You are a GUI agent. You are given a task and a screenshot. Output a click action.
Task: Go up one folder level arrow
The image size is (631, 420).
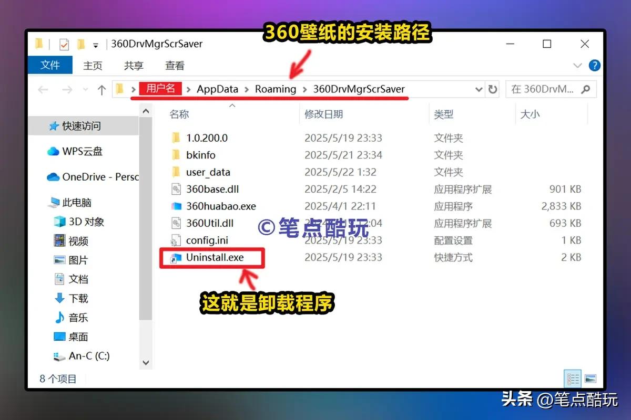tap(101, 90)
